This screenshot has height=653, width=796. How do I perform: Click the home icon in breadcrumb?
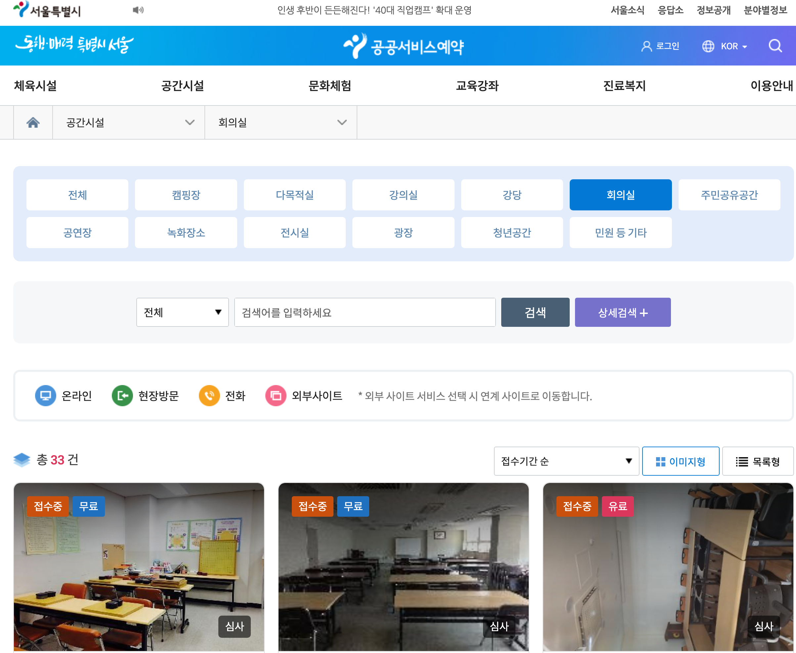(x=33, y=123)
